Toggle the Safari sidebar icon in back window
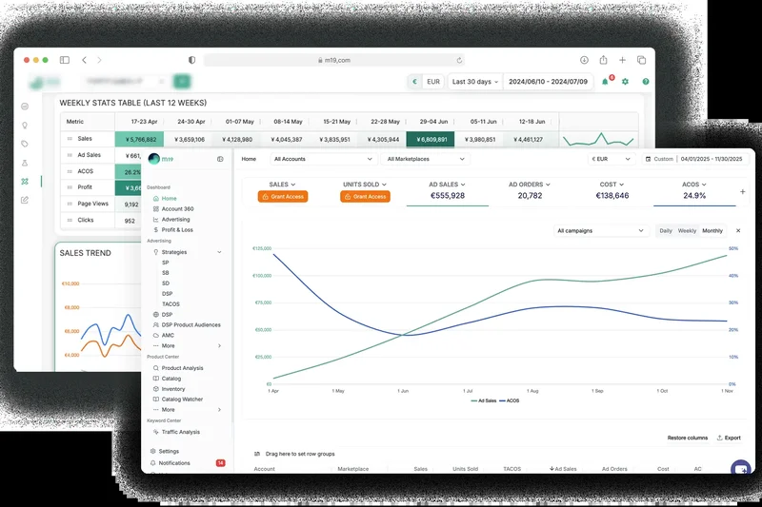 [x=65, y=60]
